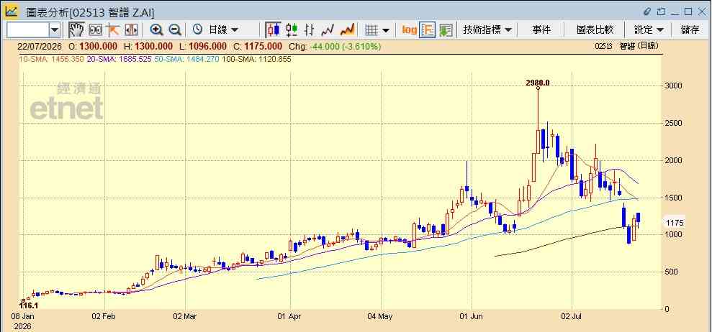Open the 設定 dropdown menu
The image size is (712, 332).
click(649, 30)
